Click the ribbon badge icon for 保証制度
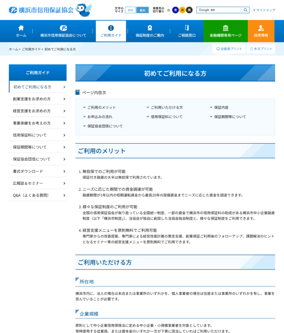This screenshot has width=284, height=333. coord(150,28)
